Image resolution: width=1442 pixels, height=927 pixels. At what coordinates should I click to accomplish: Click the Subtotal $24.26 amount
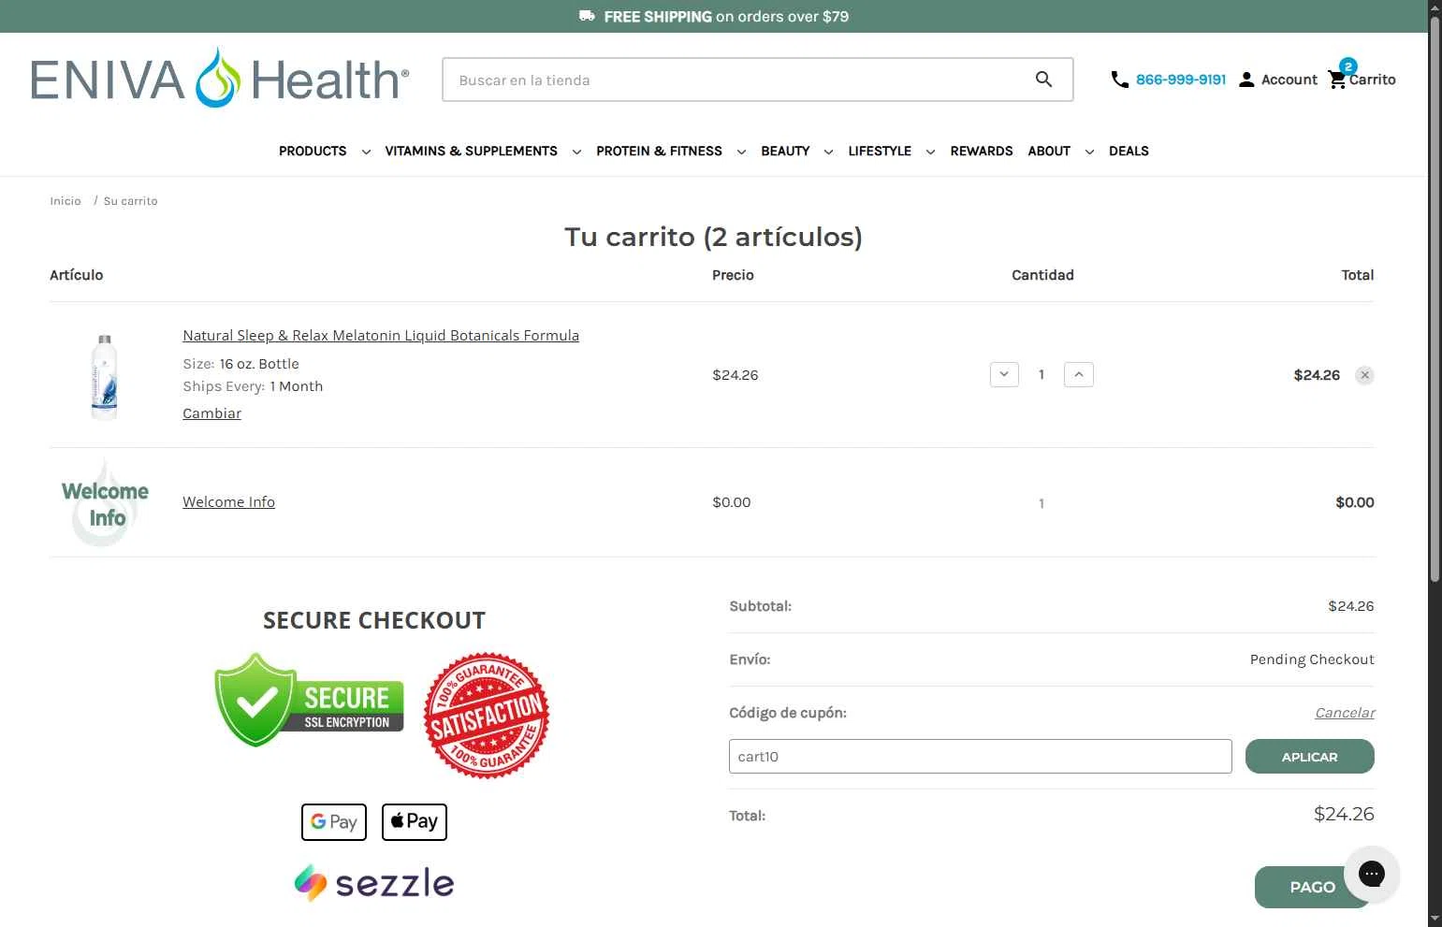coord(1351,606)
